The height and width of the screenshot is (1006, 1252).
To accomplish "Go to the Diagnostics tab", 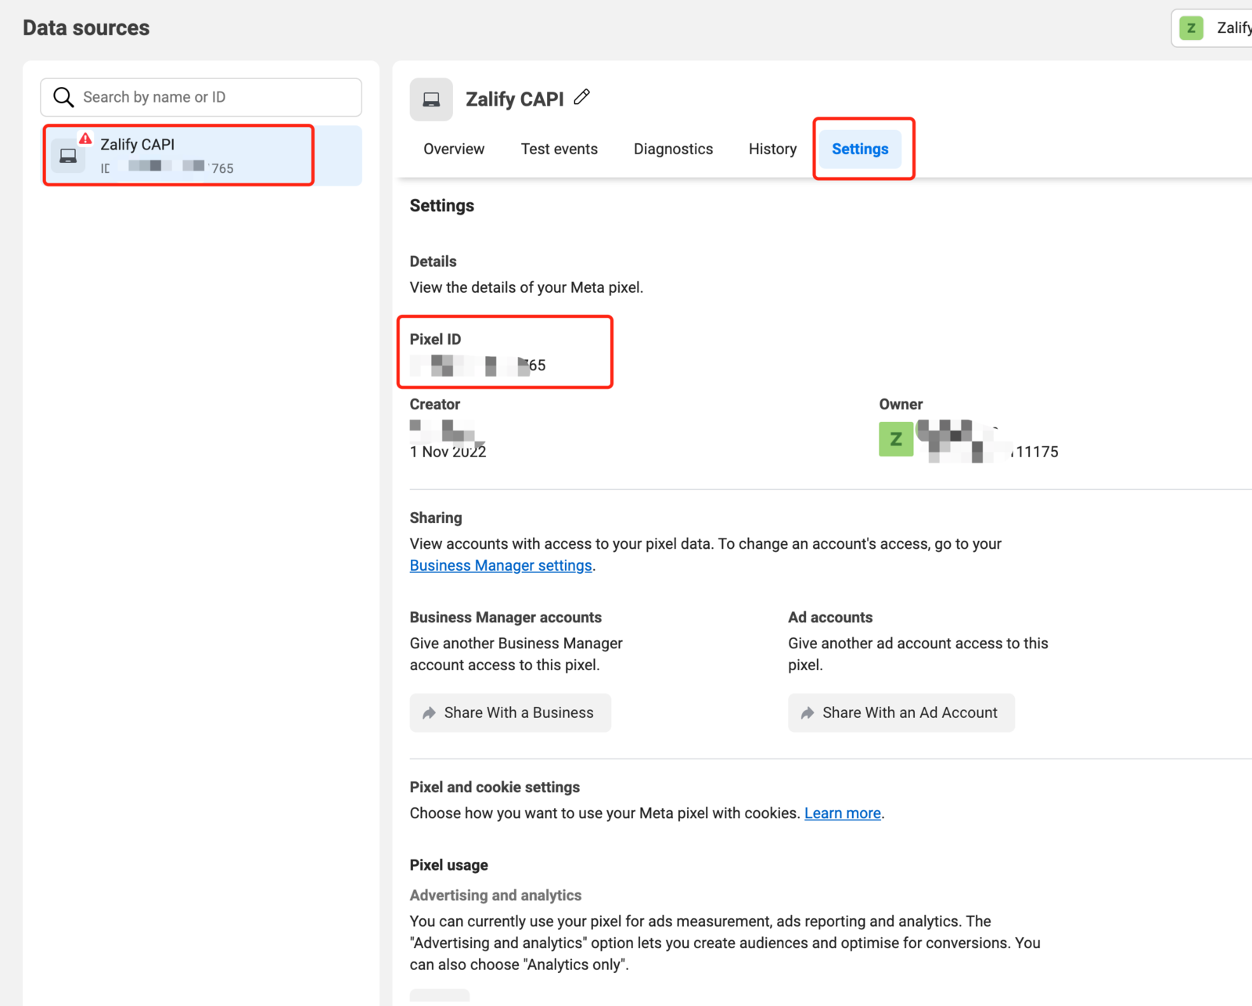I will (x=673, y=149).
